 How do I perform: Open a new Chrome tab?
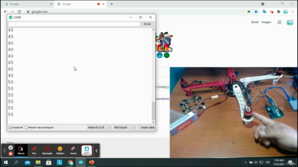pyautogui.click(x=112, y=4)
